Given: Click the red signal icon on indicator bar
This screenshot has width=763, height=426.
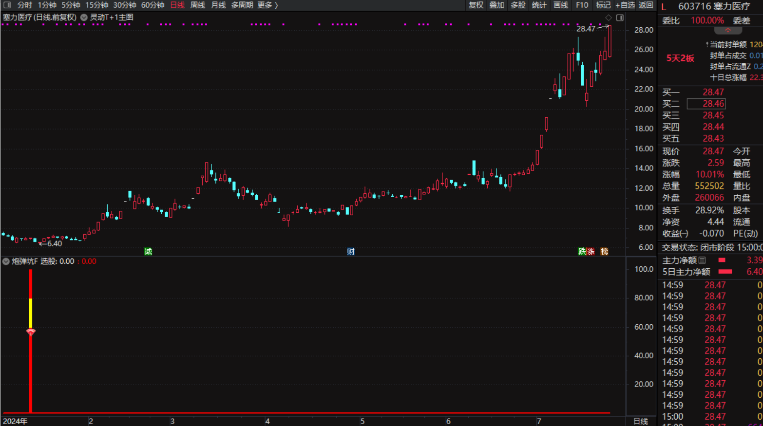Looking at the screenshot, I should pyautogui.click(x=31, y=333).
